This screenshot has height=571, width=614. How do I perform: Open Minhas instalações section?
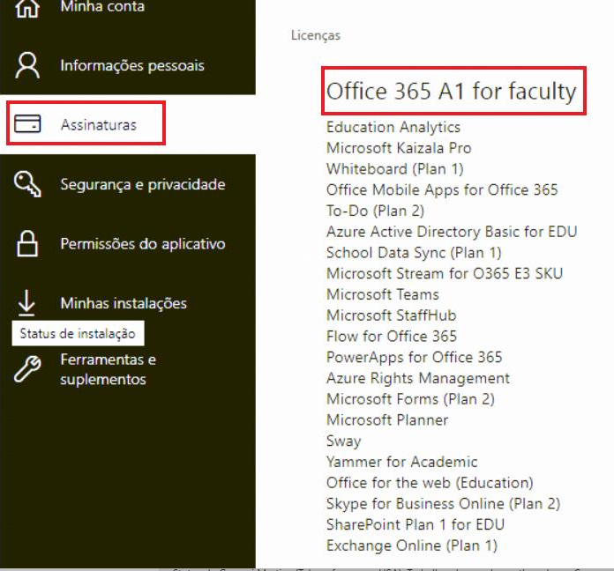[x=124, y=303]
